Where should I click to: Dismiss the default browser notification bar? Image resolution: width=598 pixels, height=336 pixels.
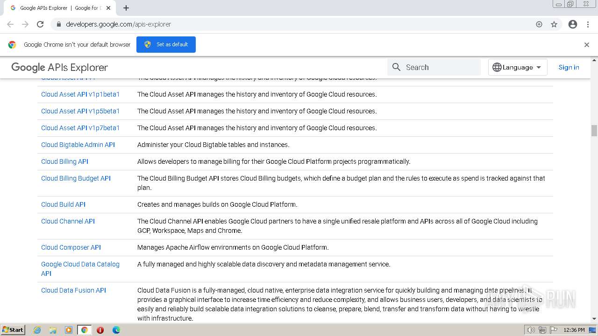[587, 45]
